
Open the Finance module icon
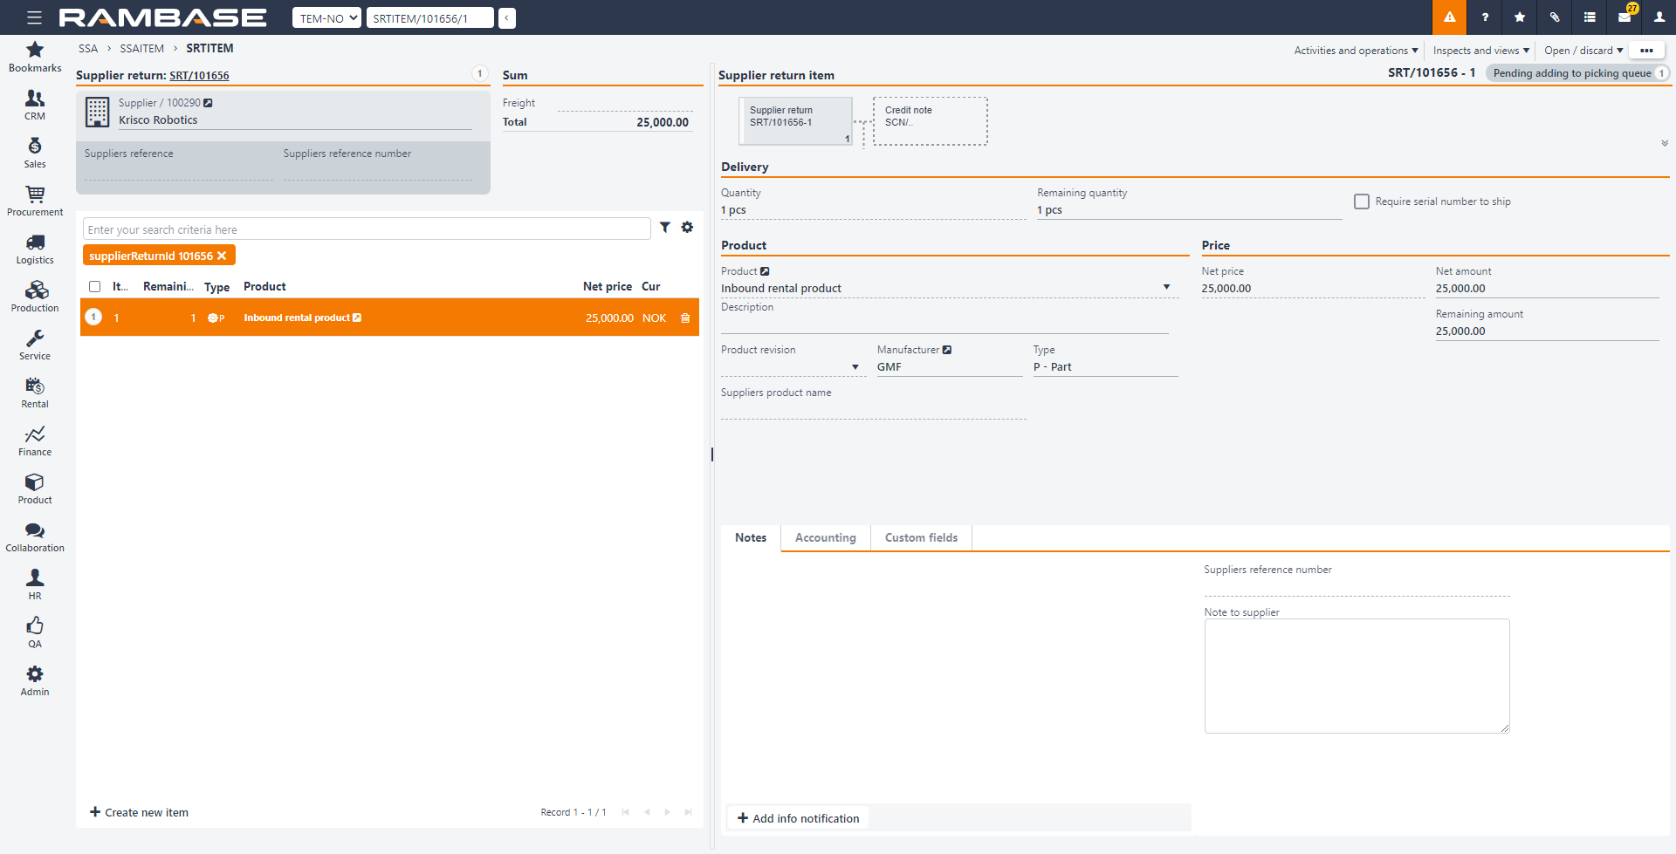[35, 435]
